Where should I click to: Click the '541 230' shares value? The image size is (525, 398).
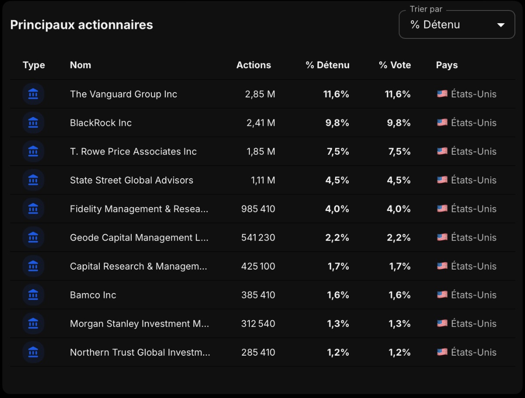click(x=258, y=238)
